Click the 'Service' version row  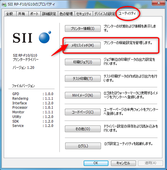pyautogui.click(x=33, y=126)
